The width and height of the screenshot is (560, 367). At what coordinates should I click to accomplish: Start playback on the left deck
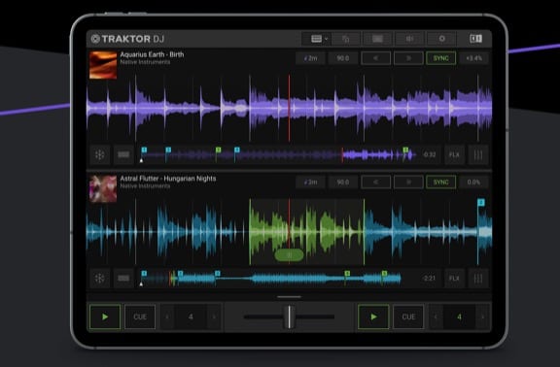pyautogui.click(x=105, y=317)
